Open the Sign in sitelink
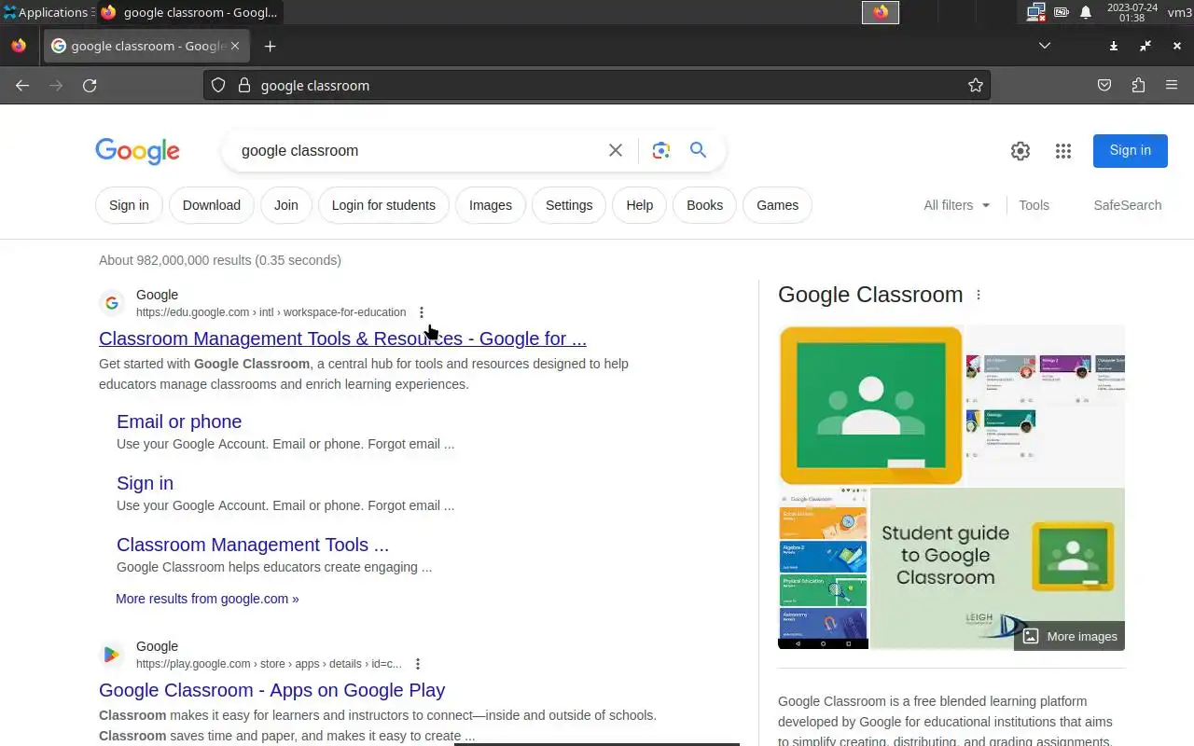Image resolution: width=1194 pixels, height=746 pixels. tap(145, 483)
